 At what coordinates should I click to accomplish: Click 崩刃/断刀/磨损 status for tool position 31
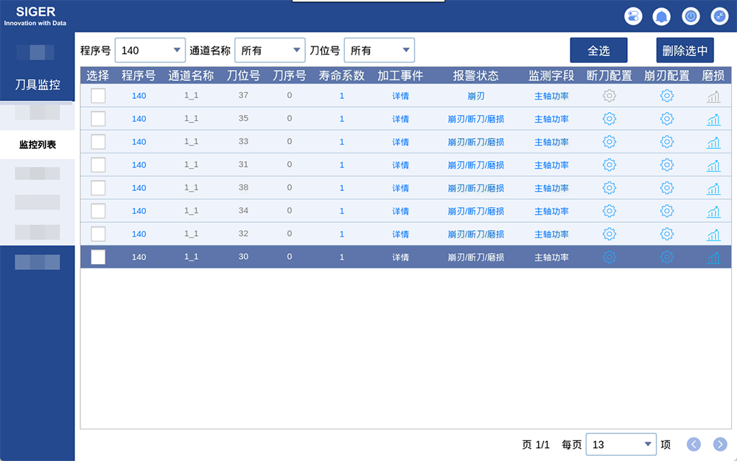click(x=475, y=165)
